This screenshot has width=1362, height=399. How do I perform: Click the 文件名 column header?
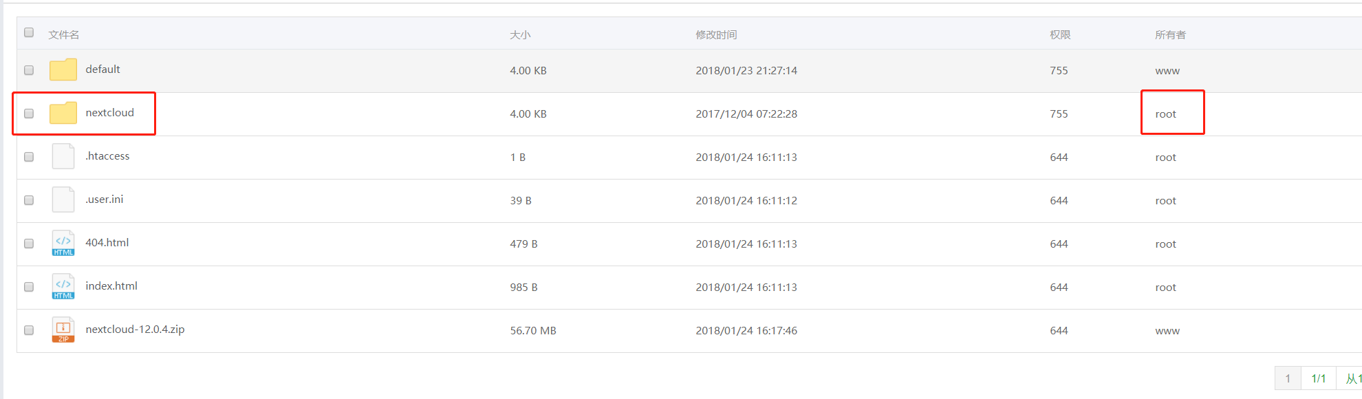[x=64, y=34]
